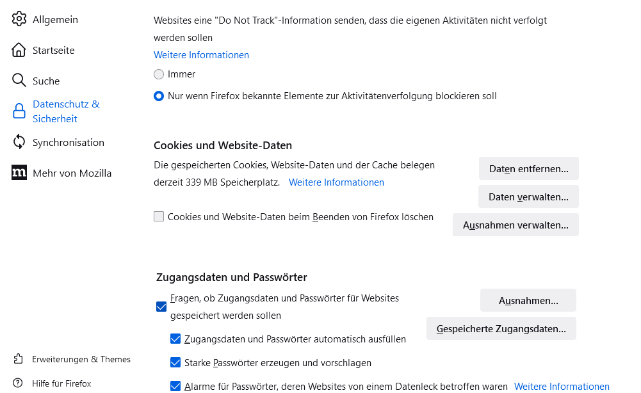
Task: Open "Gespeicherte Zugangsdaten..." list
Action: coord(501,329)
